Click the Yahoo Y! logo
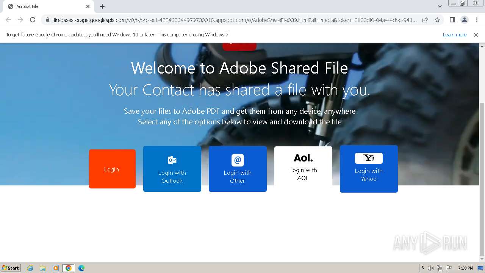485x273 pixels. point(369,158)
